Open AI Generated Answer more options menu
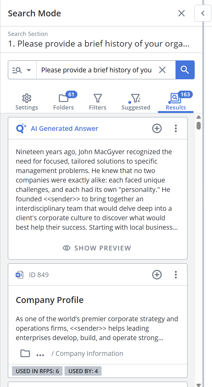Screen dimensions: 212x387 click(176, 128)
